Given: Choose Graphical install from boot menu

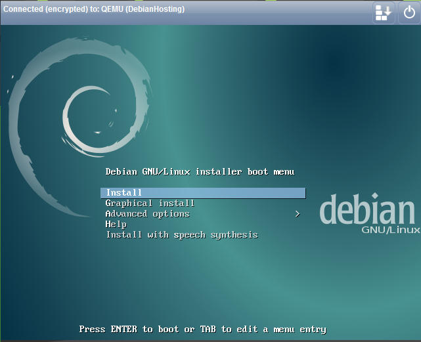Looking at the screenshot, I should coord(150,203).
